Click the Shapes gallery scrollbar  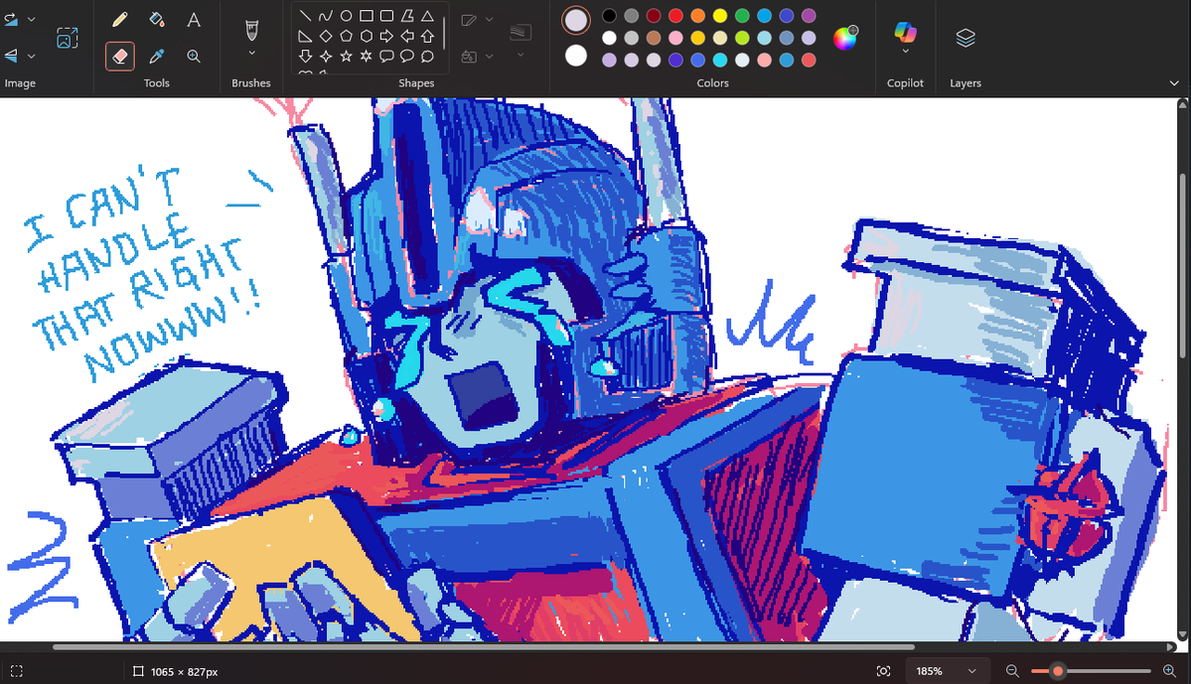click(444, 34)
